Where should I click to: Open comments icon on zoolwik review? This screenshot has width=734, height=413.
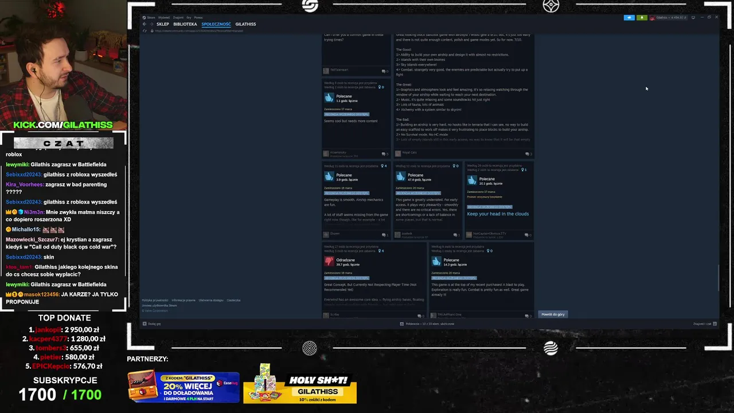[x=456, y=235]
